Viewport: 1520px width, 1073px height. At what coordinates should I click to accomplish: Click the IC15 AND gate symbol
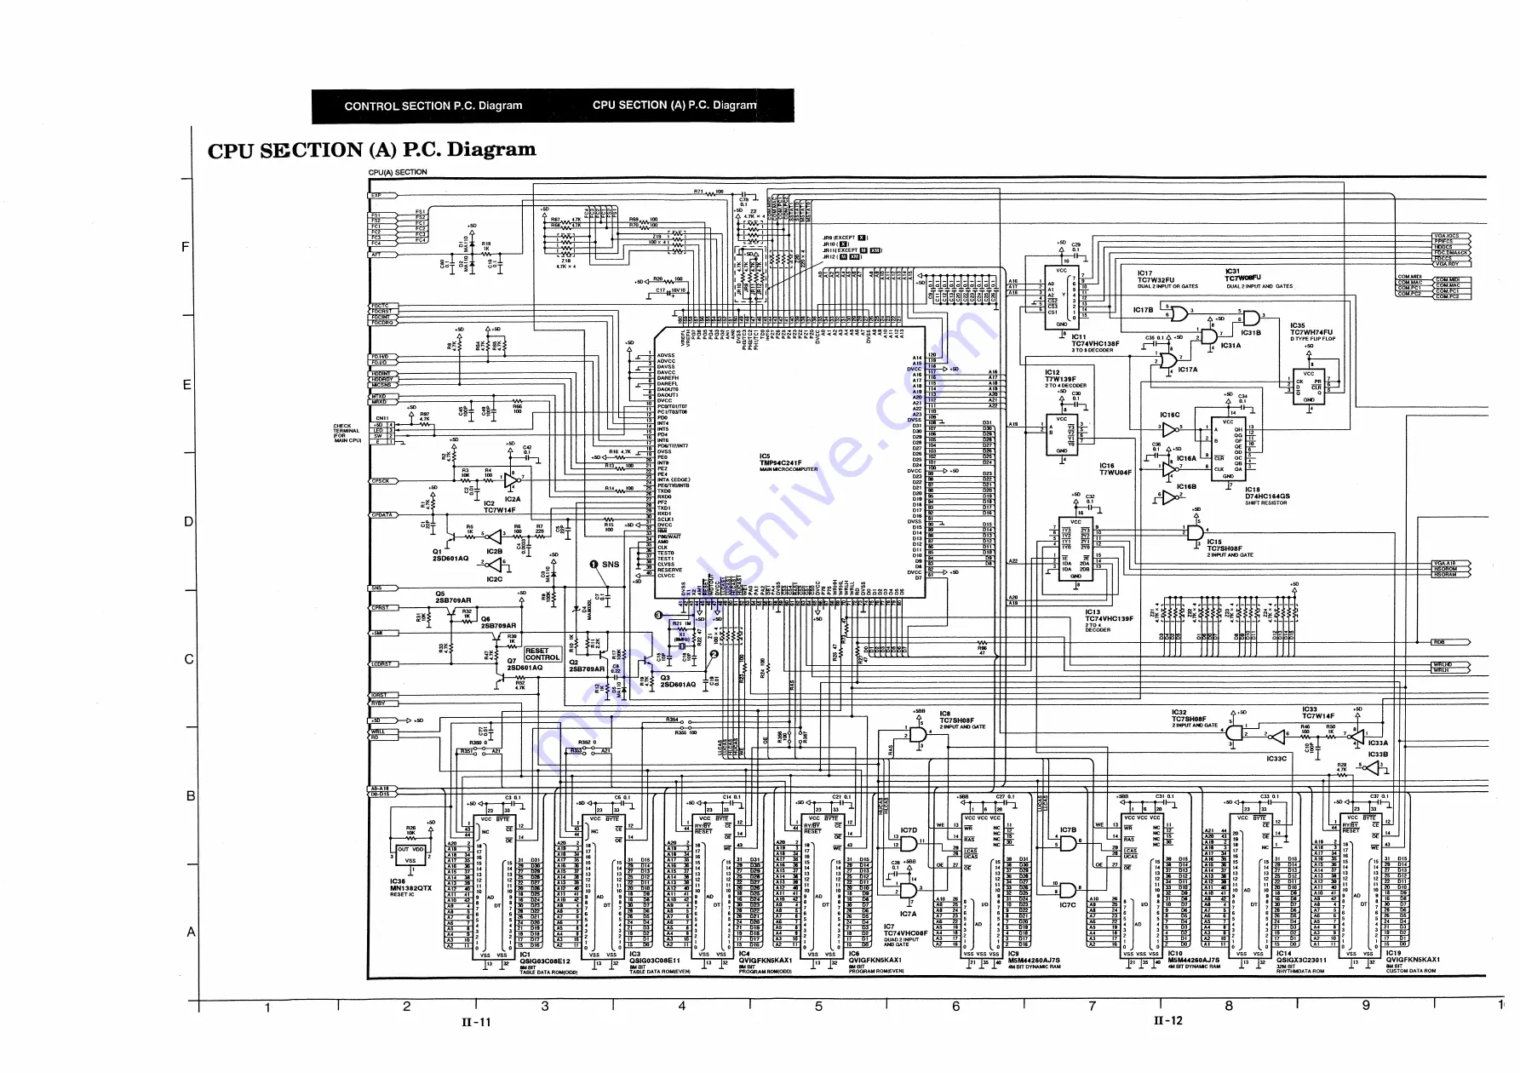point(1196,533)
